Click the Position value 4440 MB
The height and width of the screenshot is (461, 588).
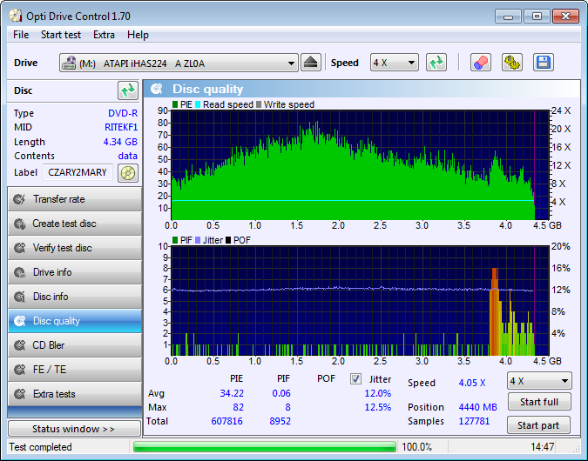tap(477, 407)
